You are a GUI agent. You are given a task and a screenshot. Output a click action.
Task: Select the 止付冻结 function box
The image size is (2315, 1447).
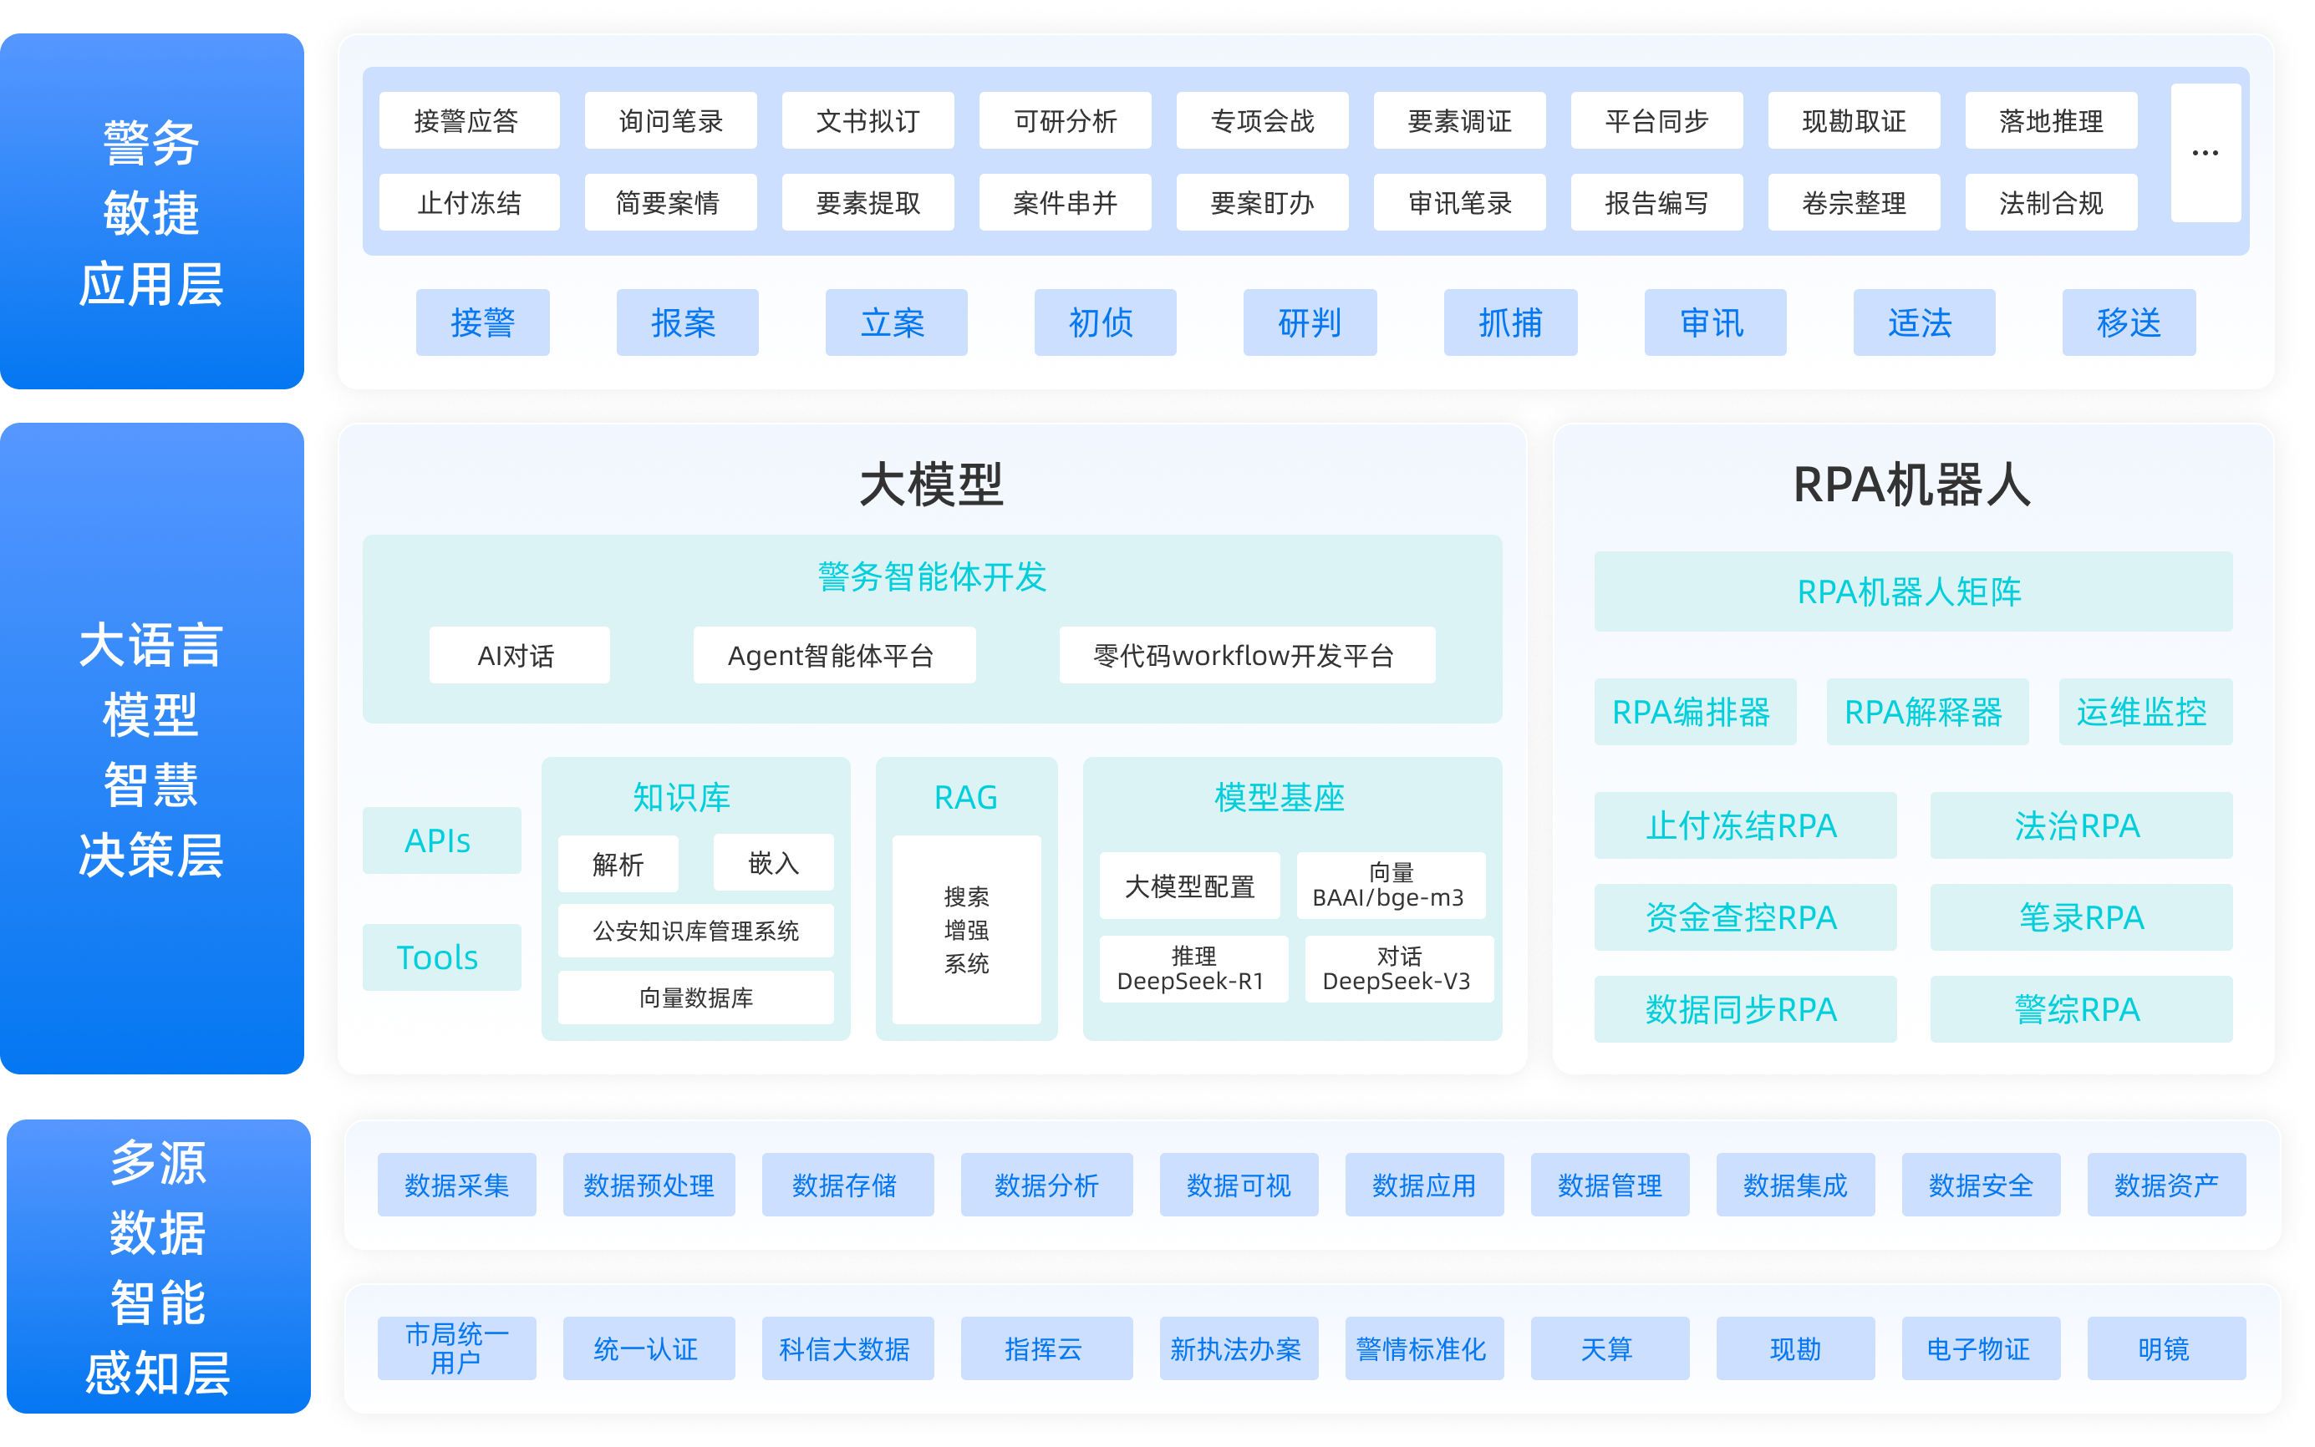468,202
